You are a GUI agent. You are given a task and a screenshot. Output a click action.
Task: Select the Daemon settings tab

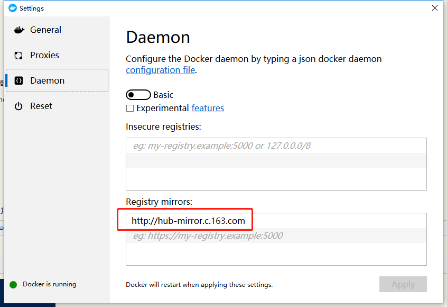point(57,80)
